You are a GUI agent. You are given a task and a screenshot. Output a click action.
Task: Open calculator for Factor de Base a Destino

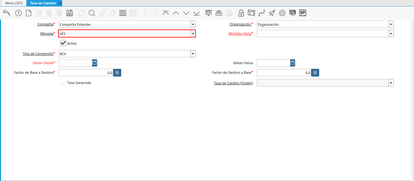coord(117,73)
